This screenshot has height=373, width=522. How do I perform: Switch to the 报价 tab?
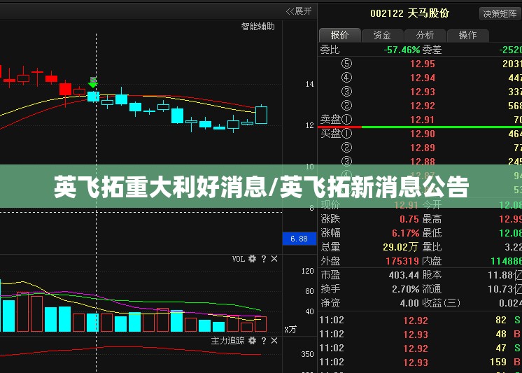pyautogui.click(x=339, y=35)
